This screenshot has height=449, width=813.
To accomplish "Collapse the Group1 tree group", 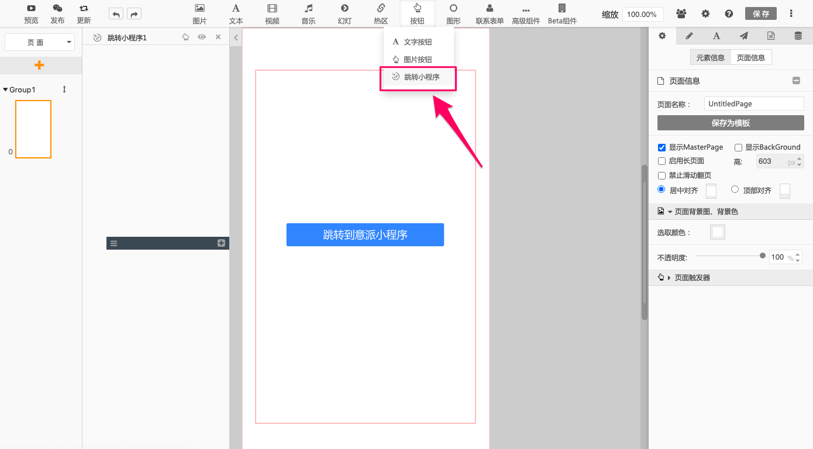I will pyautogui.click(x=6, y=89).
